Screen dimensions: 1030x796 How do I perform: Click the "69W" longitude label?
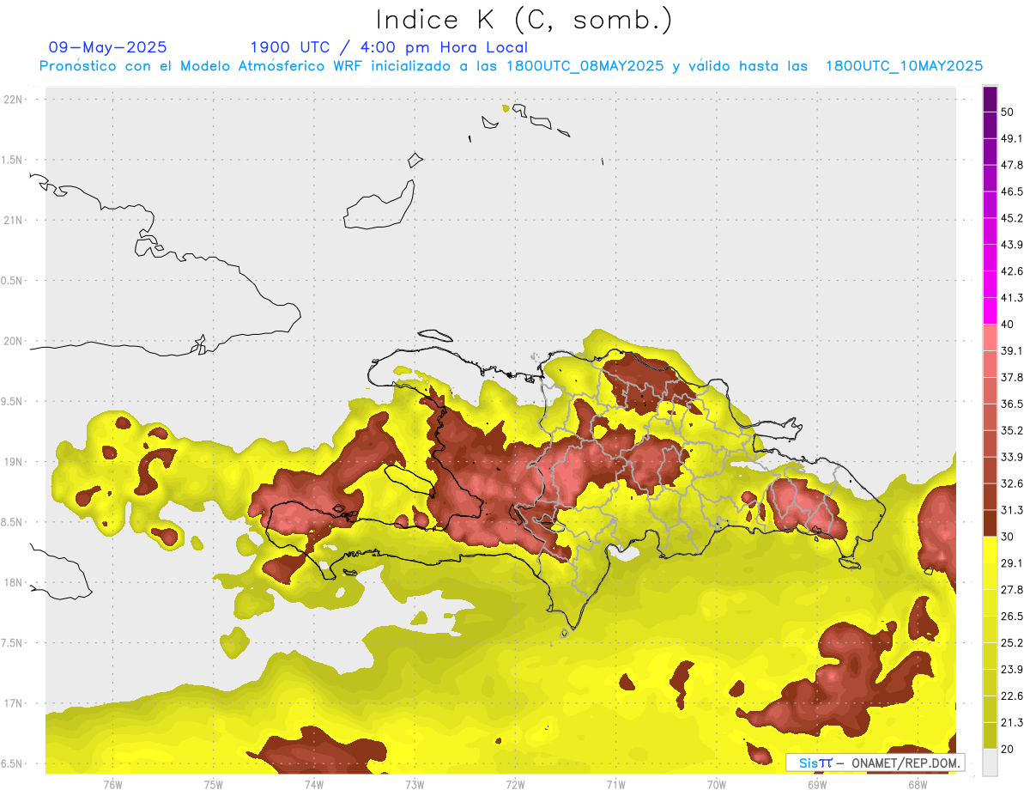817,784
